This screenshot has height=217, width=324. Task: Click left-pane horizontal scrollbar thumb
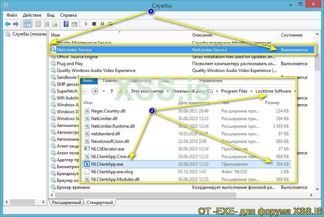pos(22,202)
